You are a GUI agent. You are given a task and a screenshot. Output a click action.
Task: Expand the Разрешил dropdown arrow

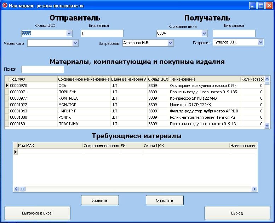[x=260, y=42]
